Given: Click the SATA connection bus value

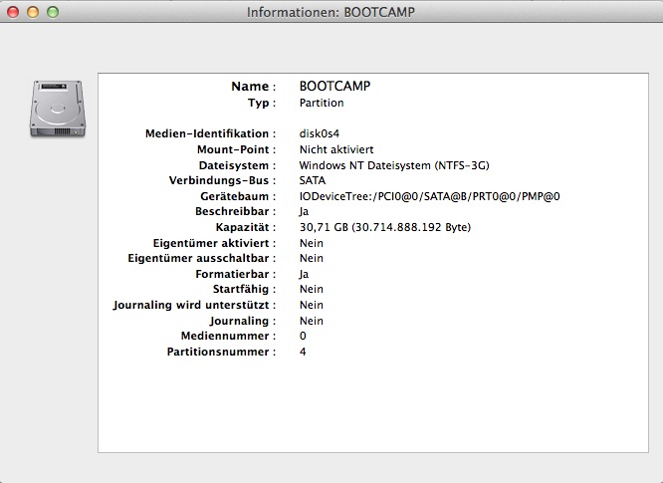Looking at the screenshot, I should pyautogui.click(x=313, y=180).
